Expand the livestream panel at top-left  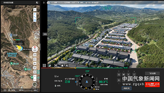37,3
